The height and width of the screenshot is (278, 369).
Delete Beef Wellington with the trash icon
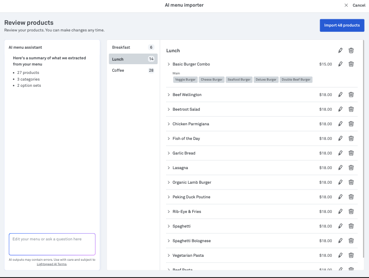tap(351, 95)
